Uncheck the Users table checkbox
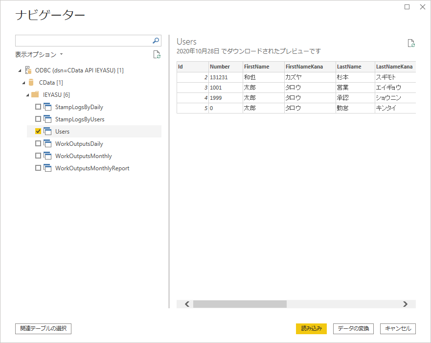431x343 pixels. pos(38,131)
